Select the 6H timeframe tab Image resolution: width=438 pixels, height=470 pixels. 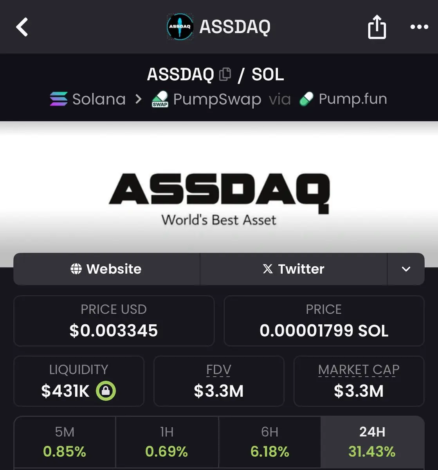tap(270, 442)
